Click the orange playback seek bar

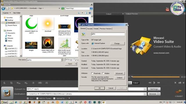tap(156, 77)
